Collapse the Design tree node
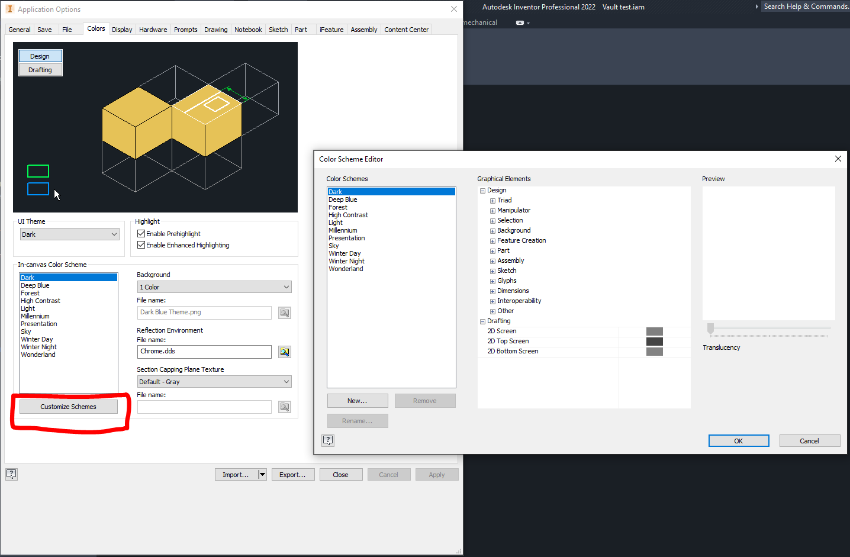 click(x=482, y=191)
